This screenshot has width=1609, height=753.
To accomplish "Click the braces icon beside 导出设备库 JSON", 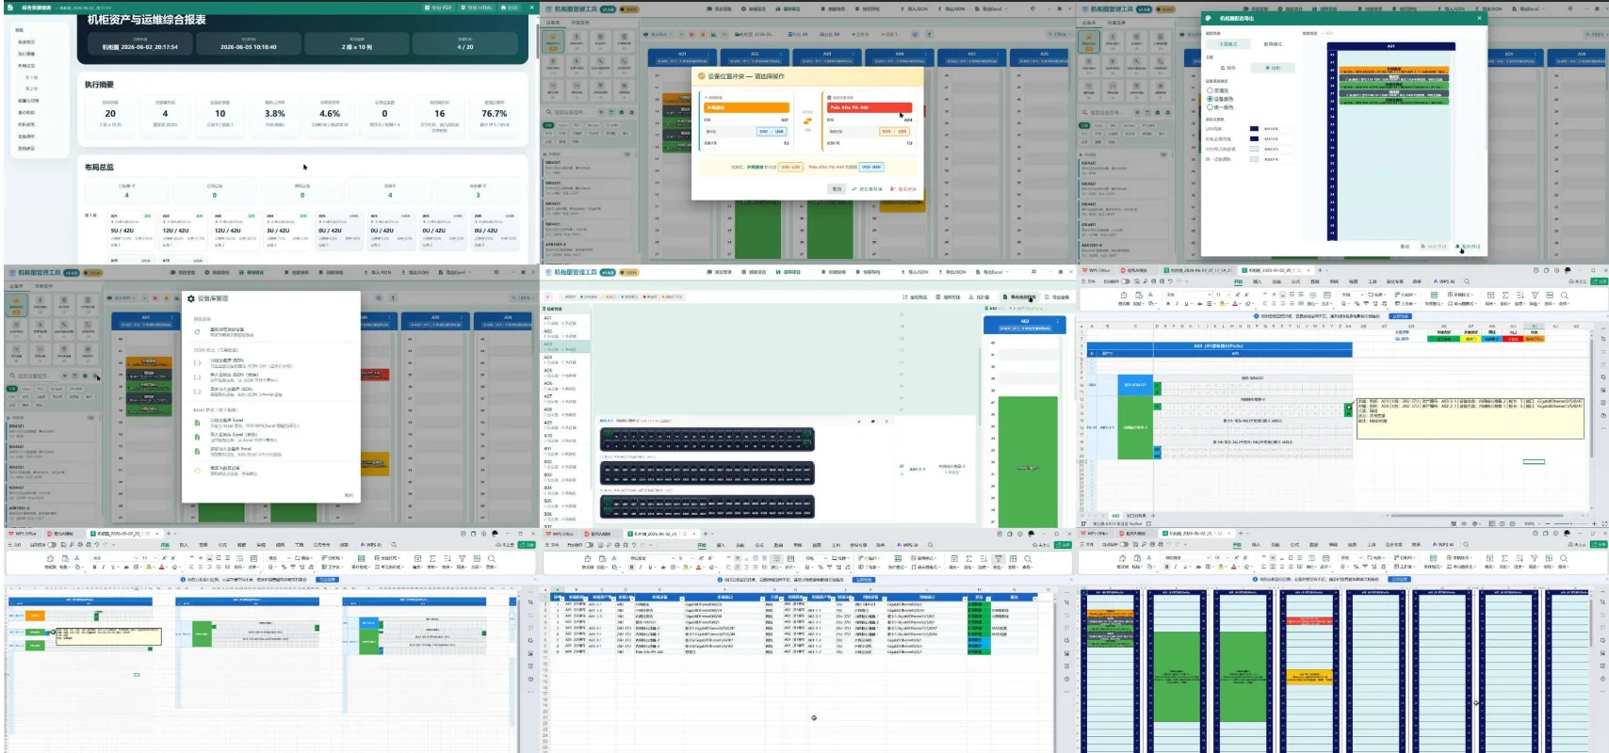I will click(197, 363).
